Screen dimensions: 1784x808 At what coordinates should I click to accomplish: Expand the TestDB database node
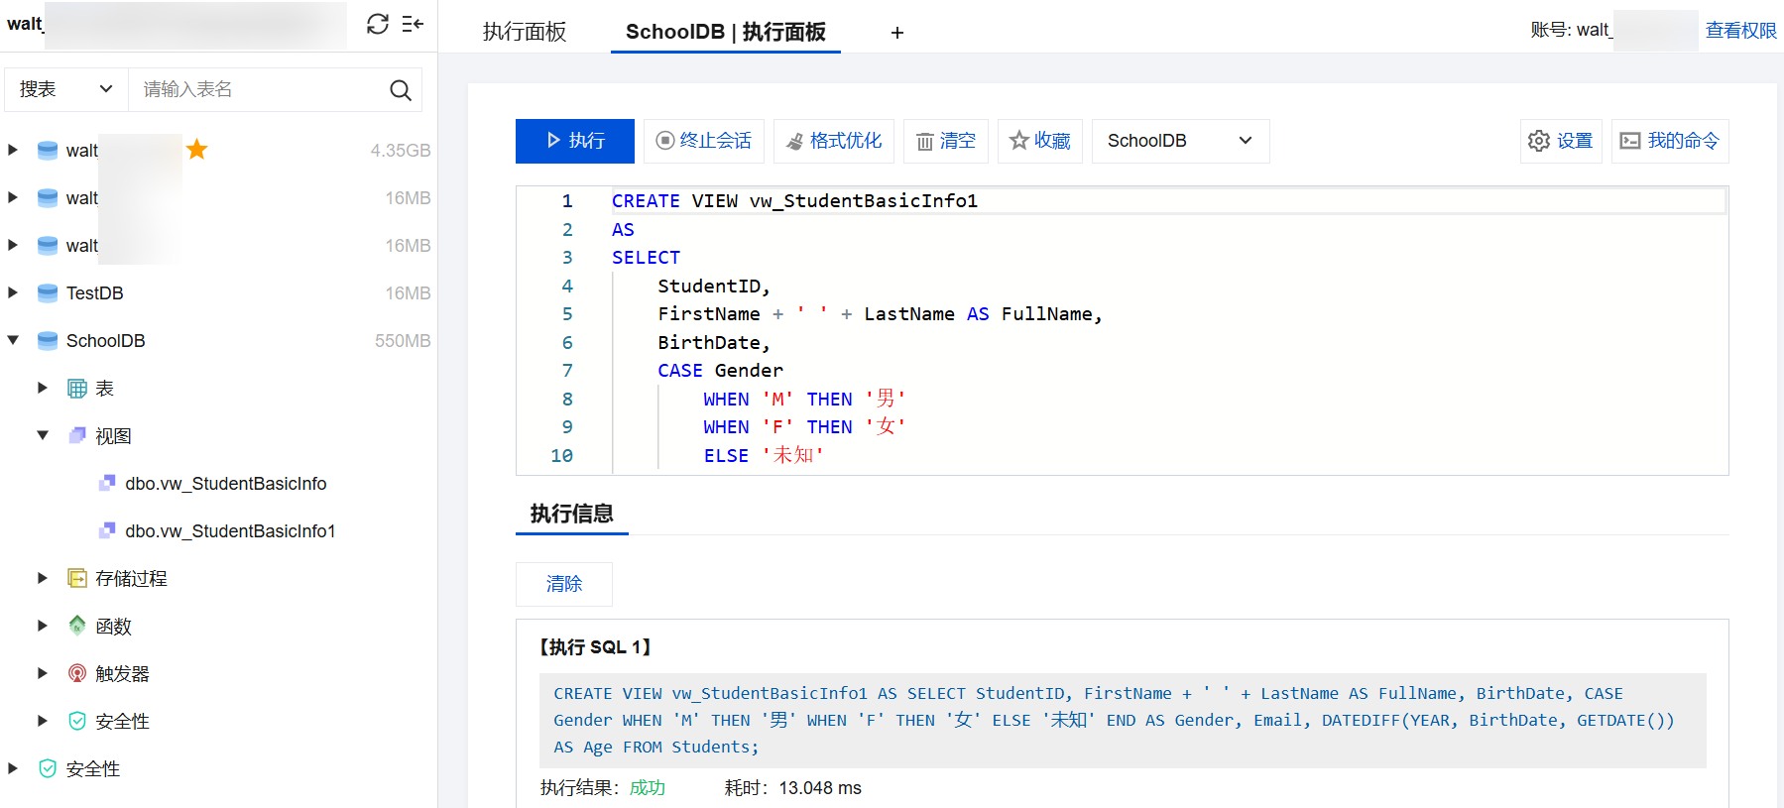13,292
